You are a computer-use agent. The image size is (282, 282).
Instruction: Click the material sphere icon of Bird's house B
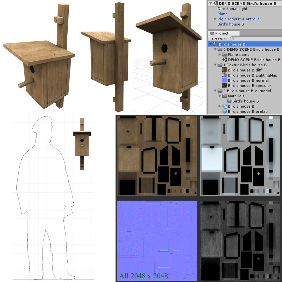229,101
